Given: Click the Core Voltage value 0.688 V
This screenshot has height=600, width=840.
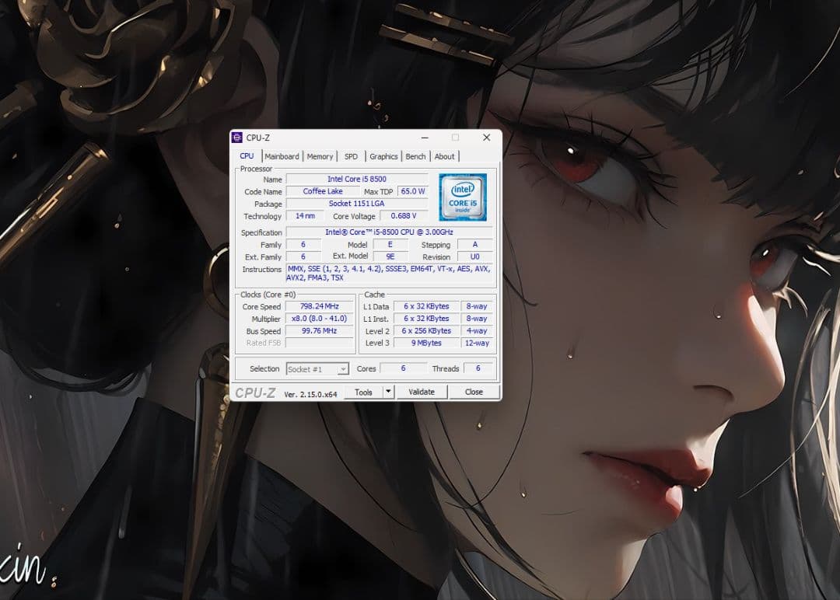Looking at the screenshot, I should (404, 216).
